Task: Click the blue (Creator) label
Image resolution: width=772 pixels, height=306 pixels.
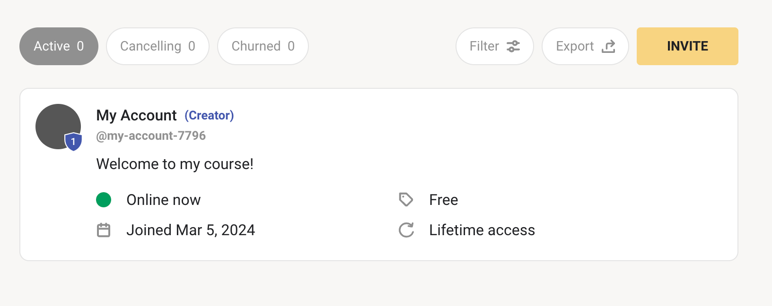Action: tap(209, 115)
